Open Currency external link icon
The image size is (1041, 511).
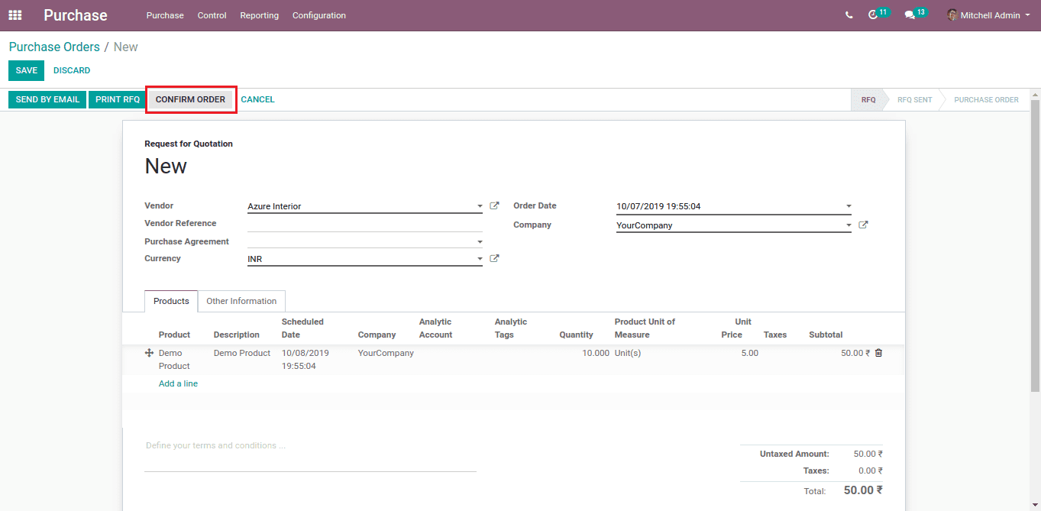pos(494,259)
